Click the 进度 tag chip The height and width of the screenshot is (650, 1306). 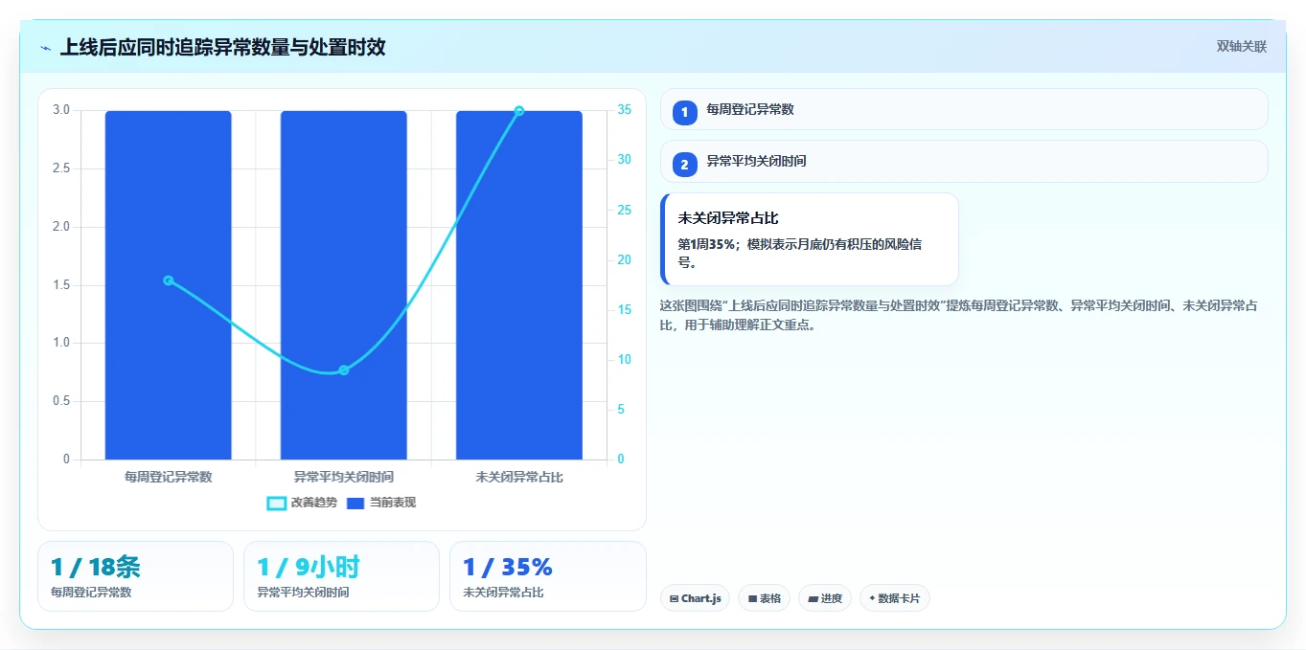[x=825, y=598]
